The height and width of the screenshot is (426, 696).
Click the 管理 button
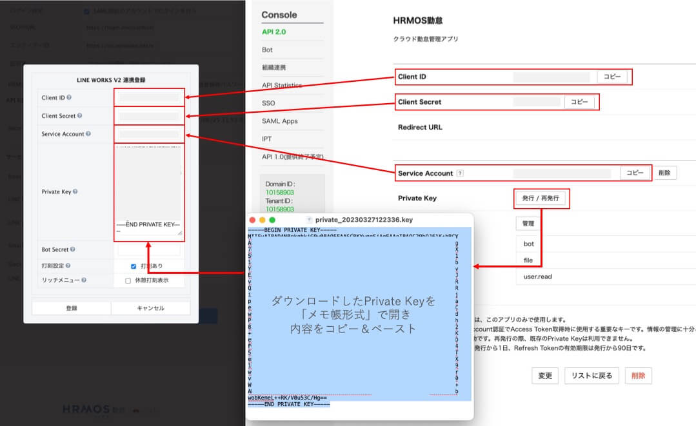point(528,224)
